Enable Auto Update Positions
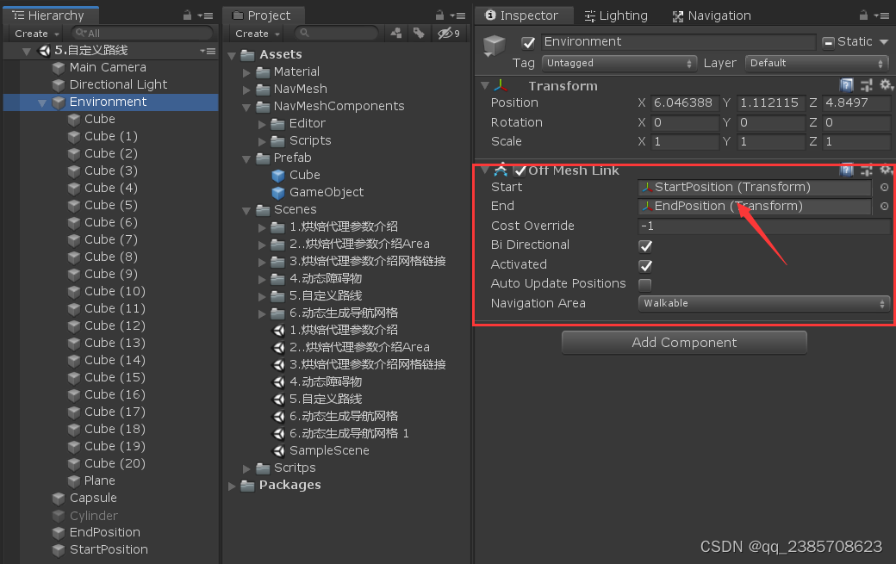The image size is (896, 564). point(644,284)
